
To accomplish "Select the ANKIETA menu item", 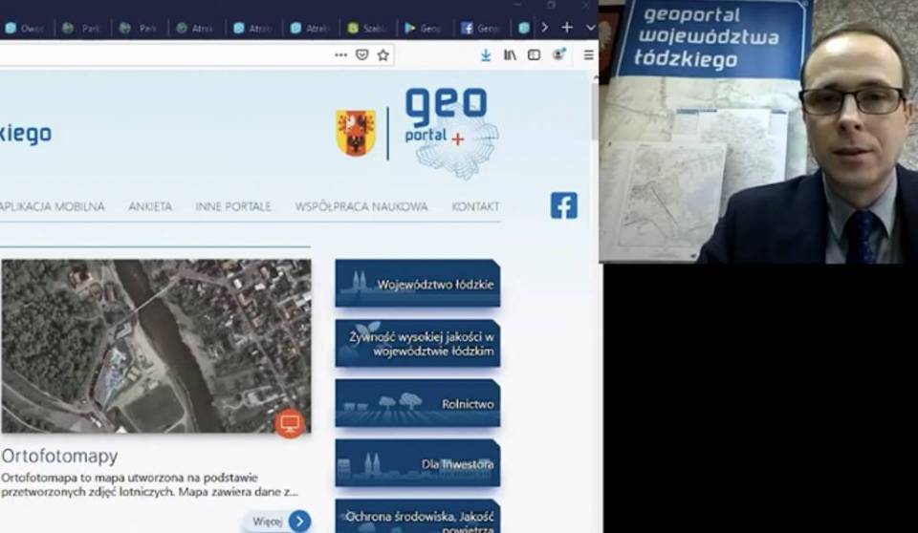I will click(x=150, y=206).
